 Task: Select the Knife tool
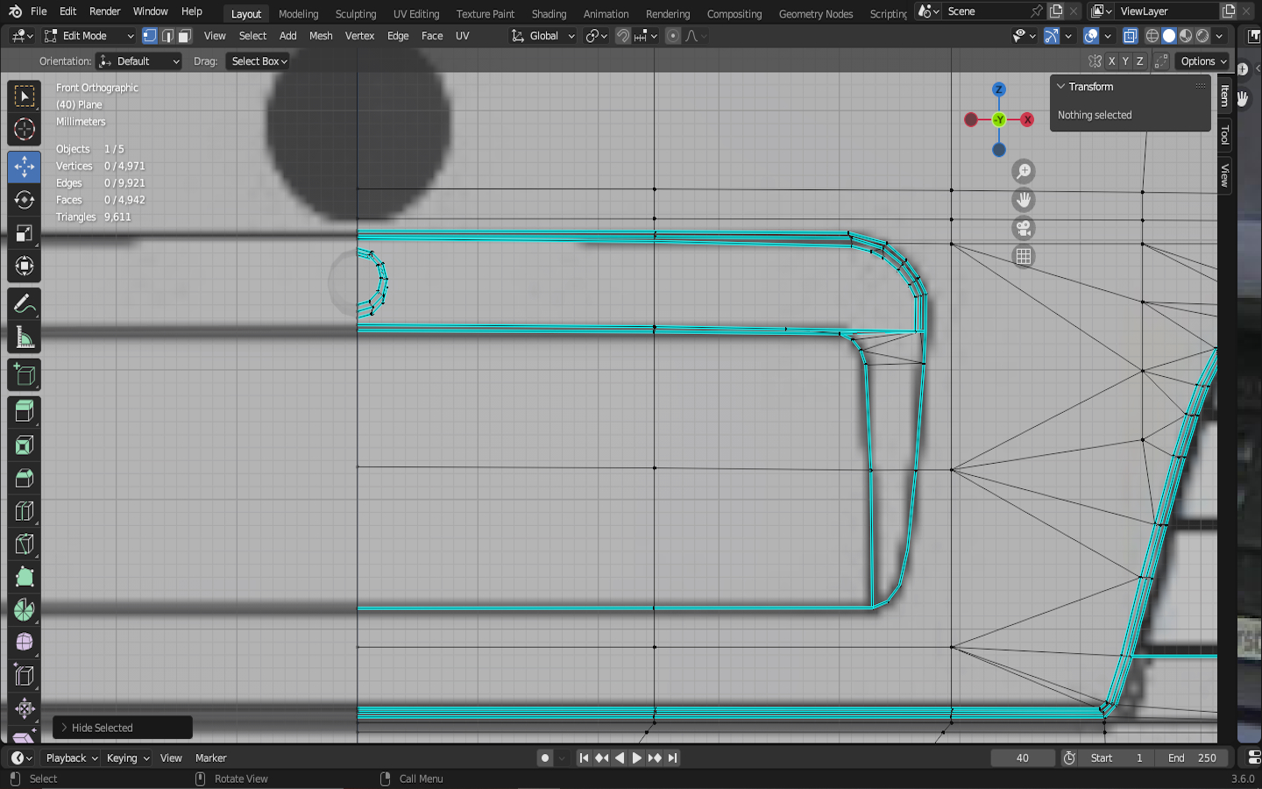pos(25,544)
